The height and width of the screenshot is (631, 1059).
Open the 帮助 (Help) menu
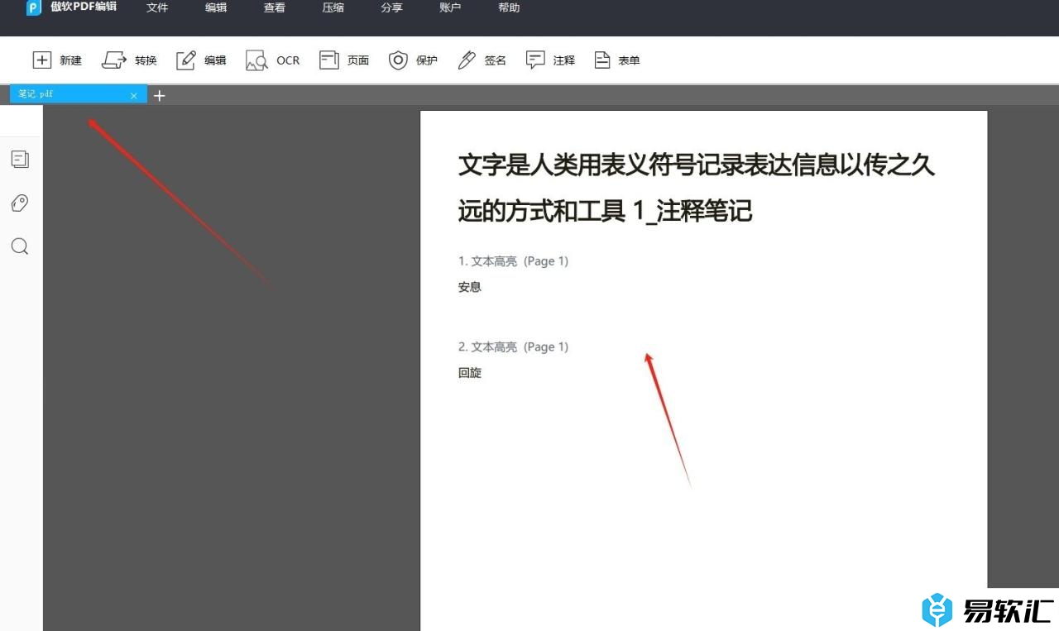[x=510, y=7]
